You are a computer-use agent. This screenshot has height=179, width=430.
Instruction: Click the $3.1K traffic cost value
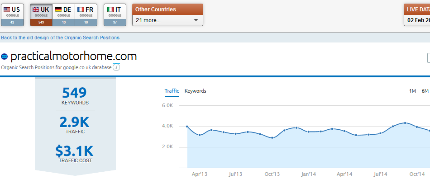tap(75, 151)
